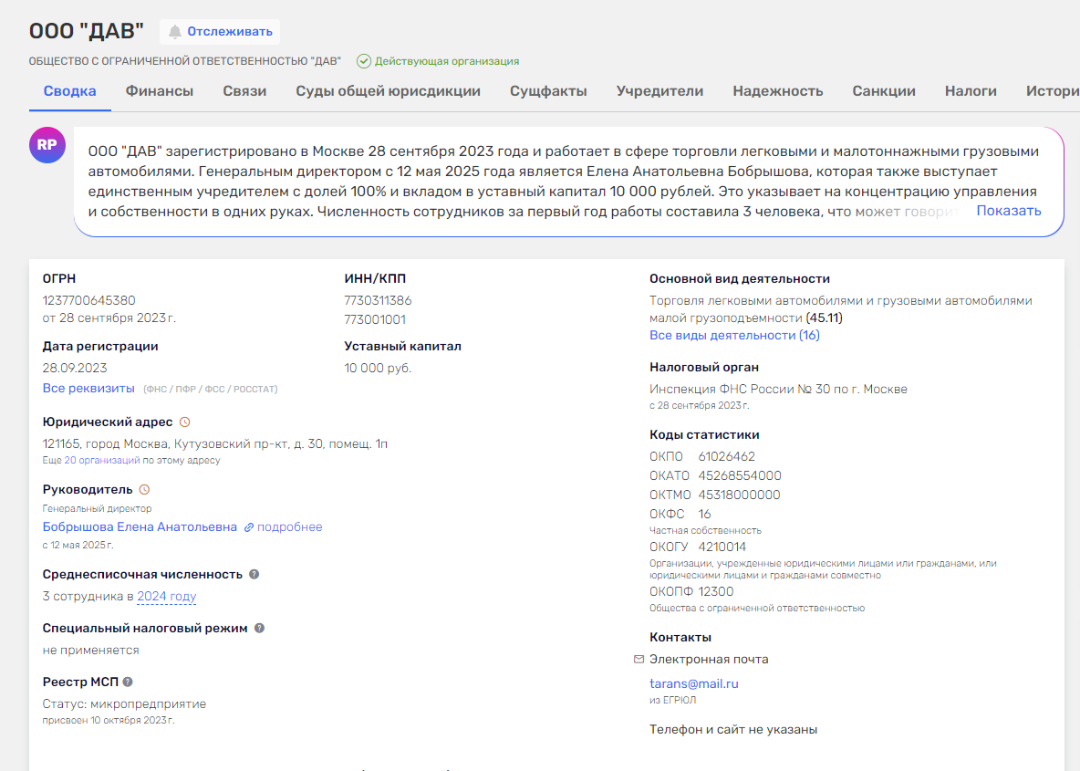This screenshot has width=1080, height=771.
Task: Click Действующая организация status label
Action: [x=446, y=61]
